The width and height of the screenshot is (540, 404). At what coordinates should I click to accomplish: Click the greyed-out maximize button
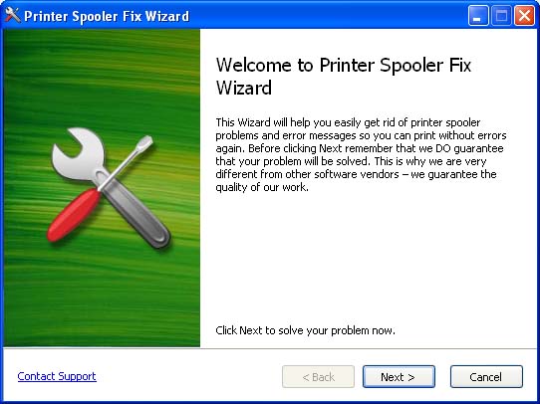pyautogui.click(x=501, y=16)
